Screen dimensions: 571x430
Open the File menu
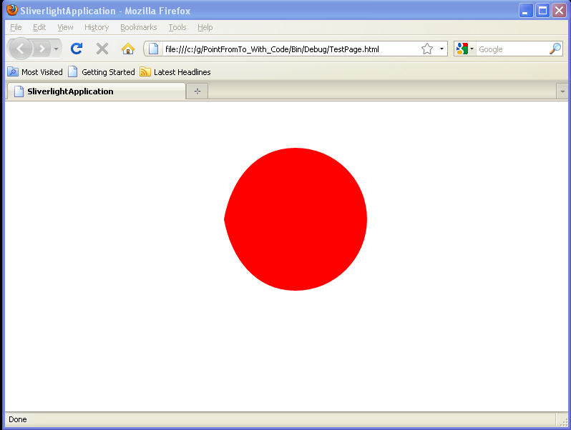click(16, 27)
